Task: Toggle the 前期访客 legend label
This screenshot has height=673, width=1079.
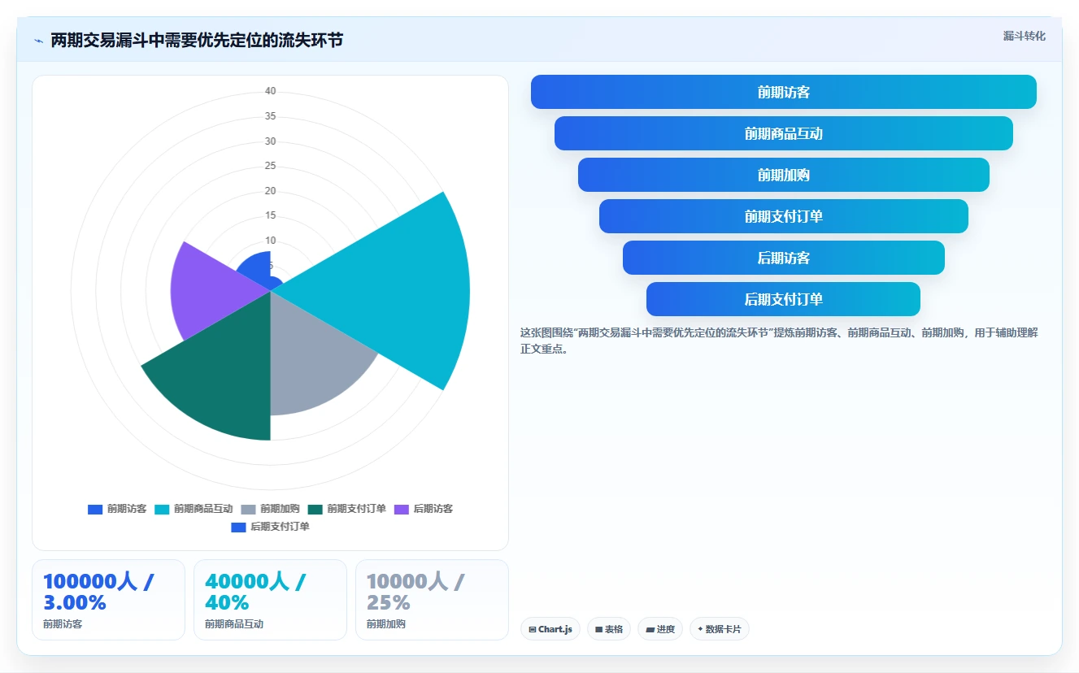Action: [127, 509]
